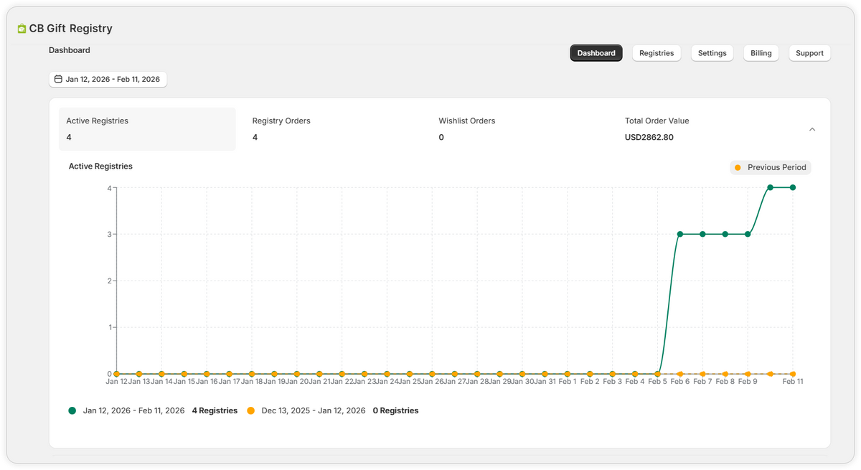Collapse the metrics chart with chevron

coord(812,129)
